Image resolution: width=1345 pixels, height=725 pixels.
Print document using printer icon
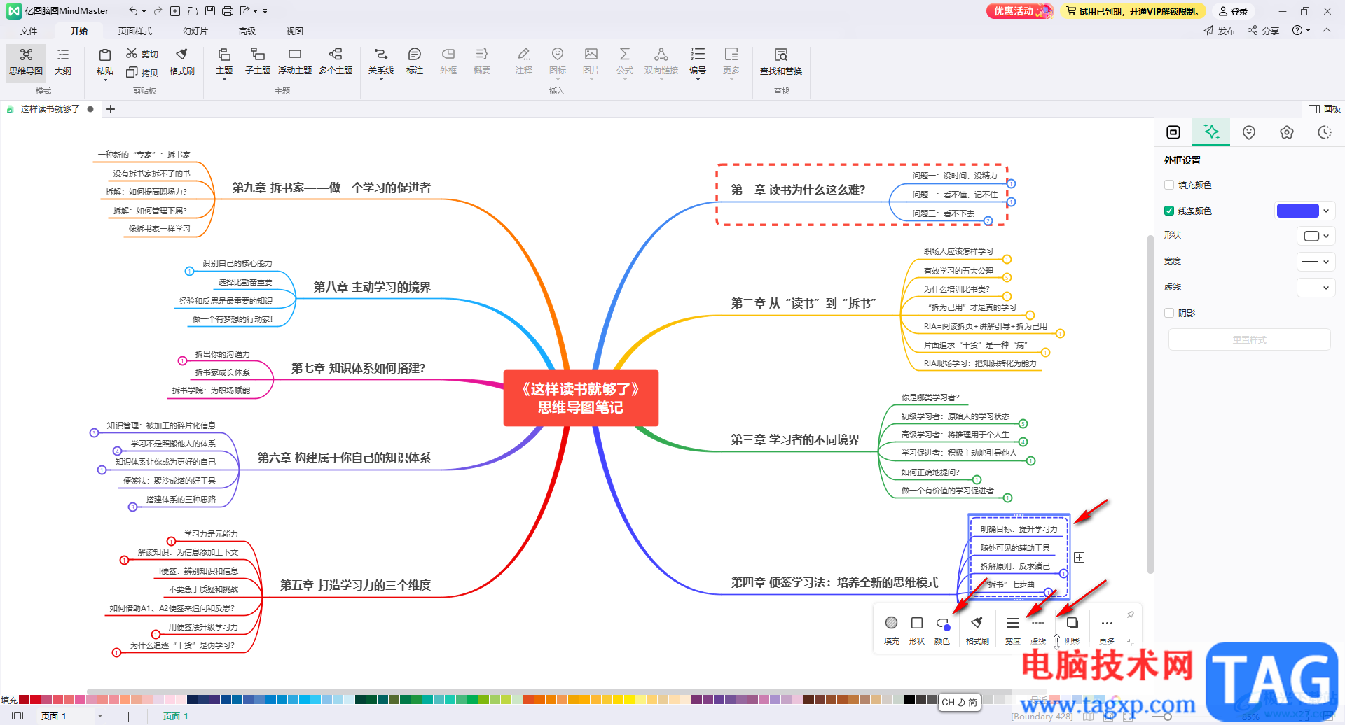(x=228, y=11)
